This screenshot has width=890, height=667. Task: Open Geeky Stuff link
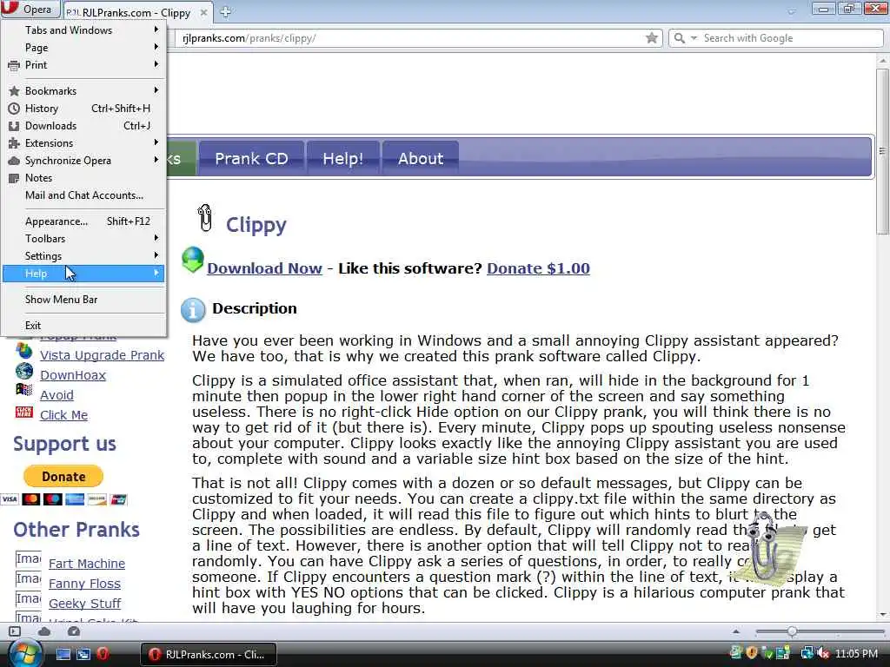click(x=84, y=603)
